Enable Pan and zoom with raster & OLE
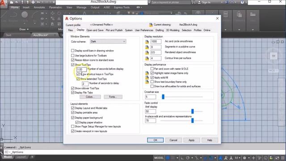286x161 pixels. [x=152, y=68]
